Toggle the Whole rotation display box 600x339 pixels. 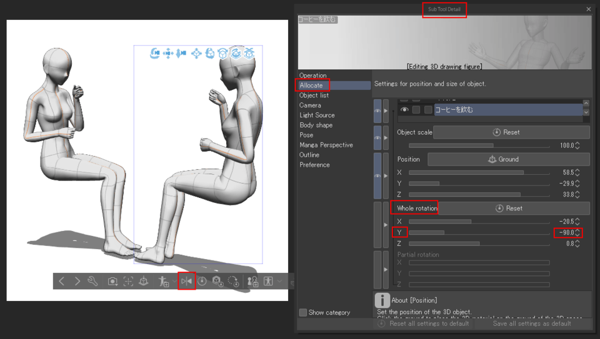(377, 225)
